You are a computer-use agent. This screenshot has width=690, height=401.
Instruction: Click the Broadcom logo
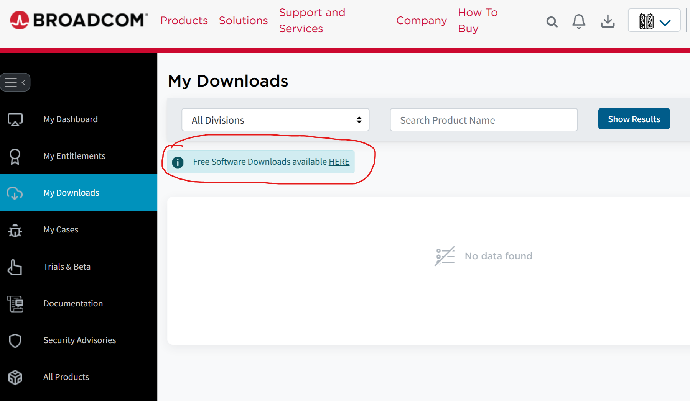(79, 20)
